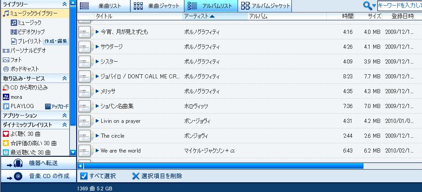Open the ミュージックライブラリー item
The image size is (422, 192).
pos(34,13)
